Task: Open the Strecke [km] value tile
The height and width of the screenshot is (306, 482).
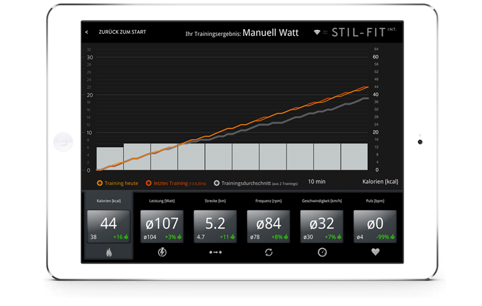Action: click(215, 226)
